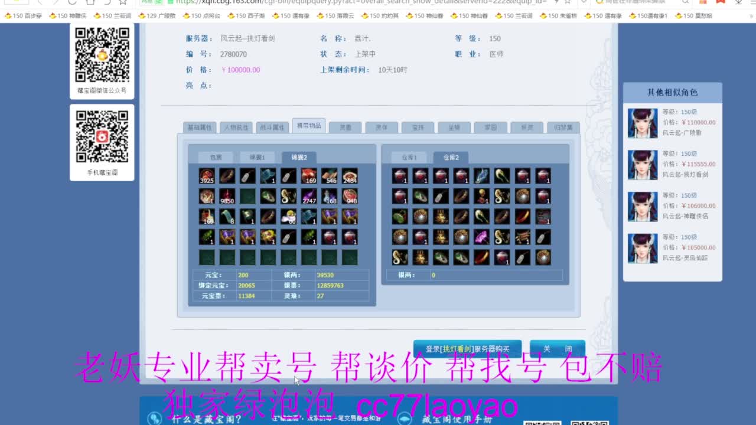Click the red item stack showing 169 in first row

pyautogui.click(x=309, y=176)
